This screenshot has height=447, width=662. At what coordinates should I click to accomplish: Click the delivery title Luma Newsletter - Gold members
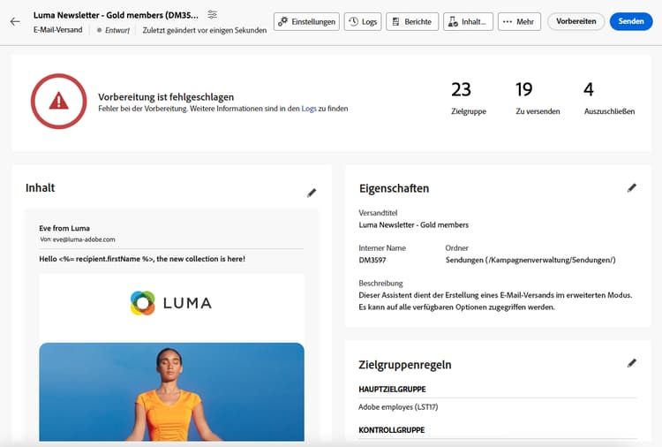[x=413, y=225]
